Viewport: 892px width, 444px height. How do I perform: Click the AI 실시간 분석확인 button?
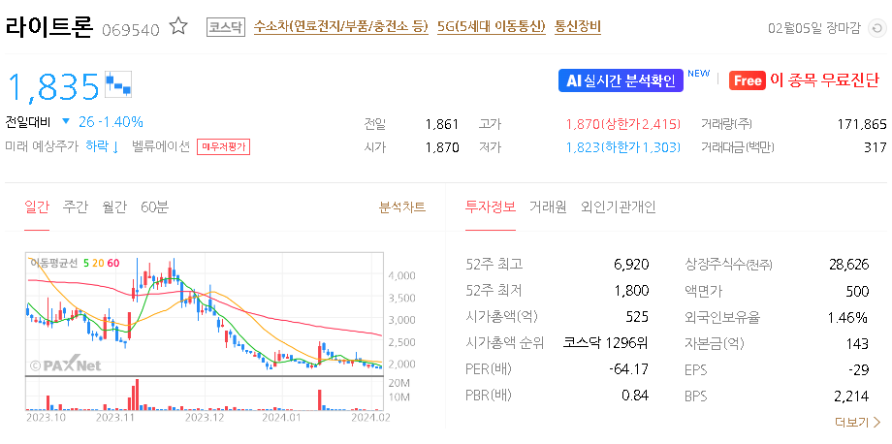coord(621,80)
